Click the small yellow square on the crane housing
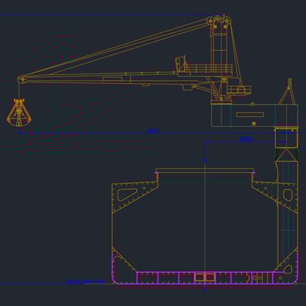The height and width of the screenshot is (306, 306). tap(254, 124)
